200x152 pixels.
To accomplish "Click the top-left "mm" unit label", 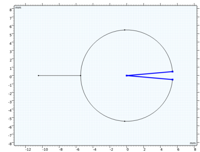I will (x=18, y=7).
